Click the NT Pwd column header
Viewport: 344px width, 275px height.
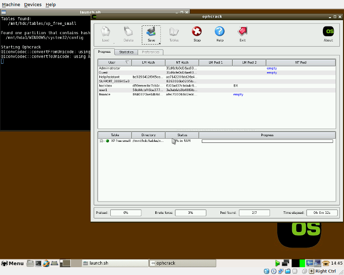(301, 62)
